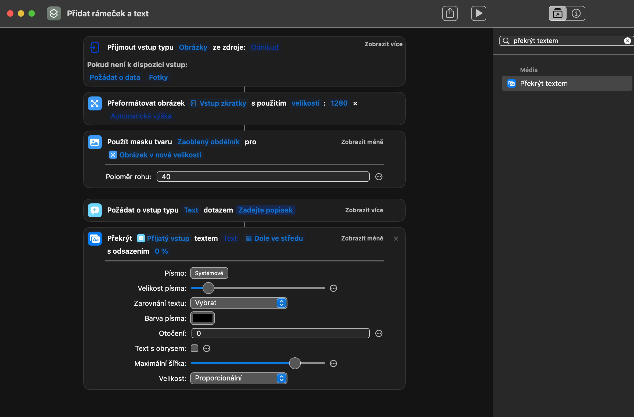Remove the Překrýt textem action with x
This screenshot has height=417, width=634.
coord(396,239)
